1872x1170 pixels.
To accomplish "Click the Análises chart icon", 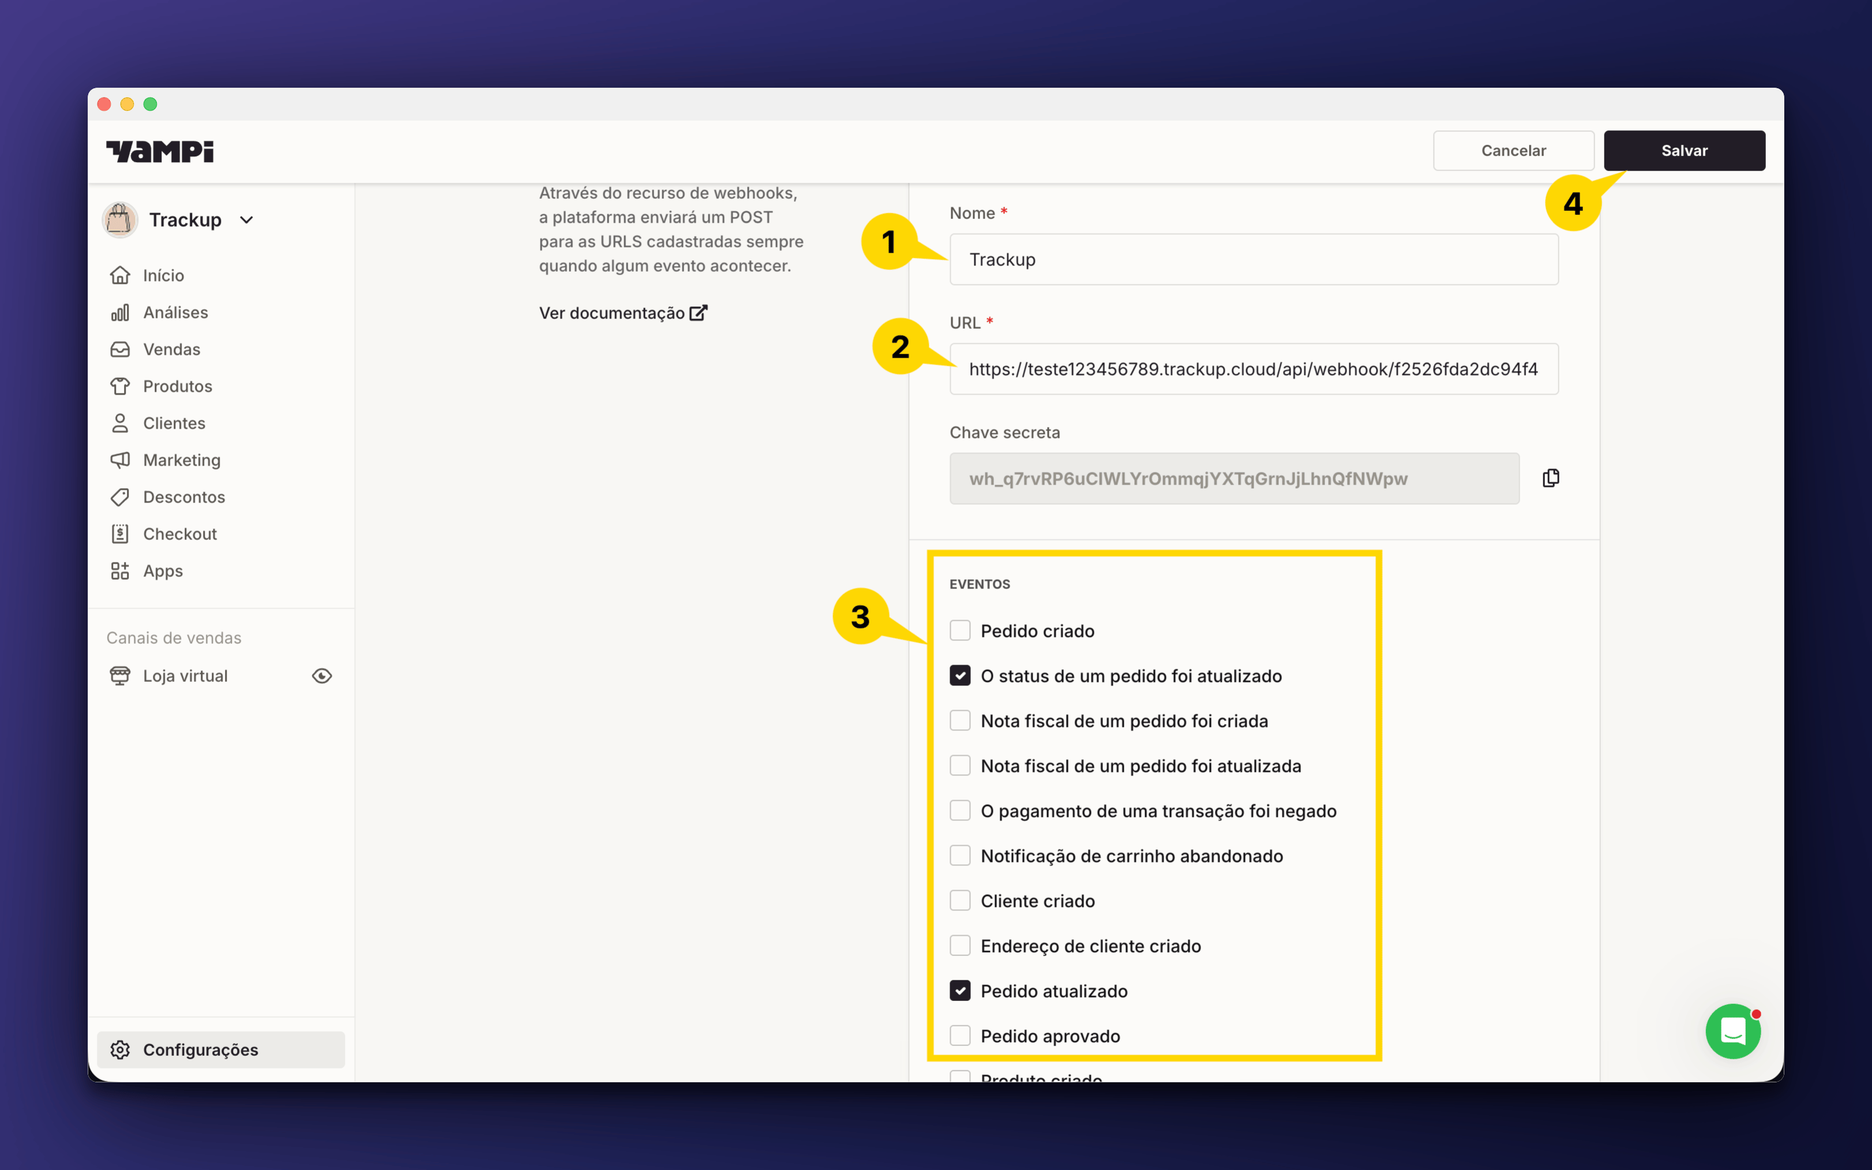I will (120, 313).
